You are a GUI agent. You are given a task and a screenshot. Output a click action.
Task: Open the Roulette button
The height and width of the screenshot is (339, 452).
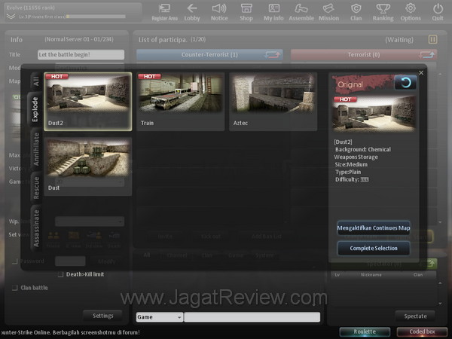coord(365,331)
